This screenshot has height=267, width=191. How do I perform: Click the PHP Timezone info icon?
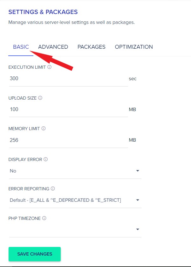[44, 218]
